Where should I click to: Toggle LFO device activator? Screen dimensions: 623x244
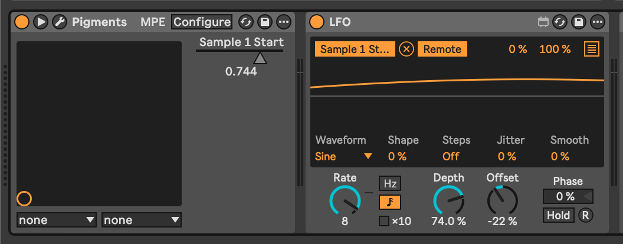[317, 22]
